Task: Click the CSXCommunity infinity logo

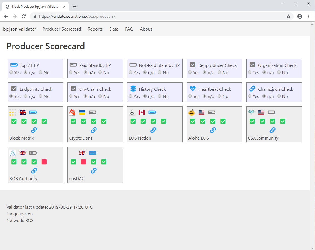Action: pyautogui.click(x=251, y=112)
